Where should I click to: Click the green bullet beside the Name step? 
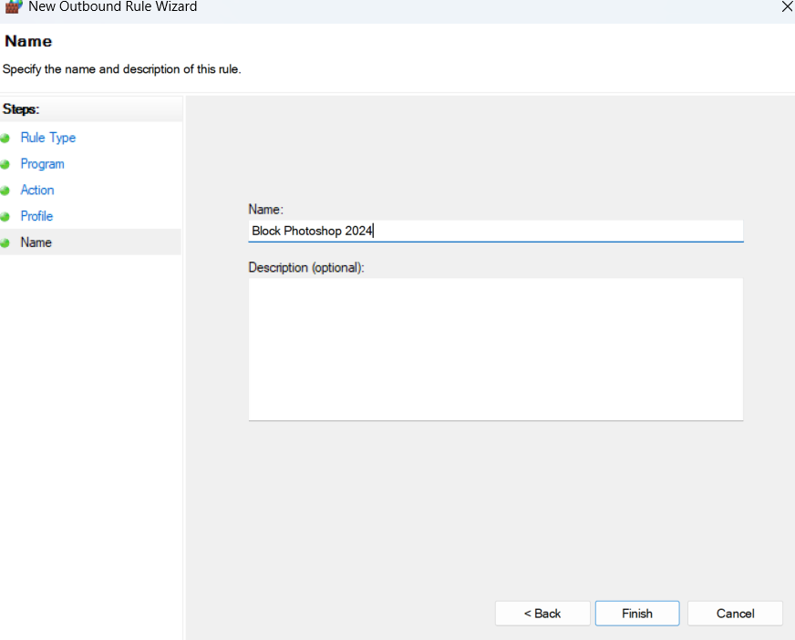[5, 243]
